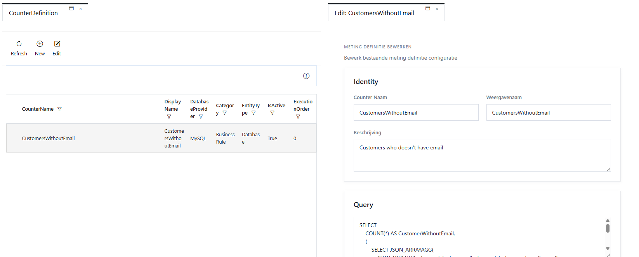The image size is (639, 257).
Task: Switch to the CounterDefinition tab
Action: point(33,13)
